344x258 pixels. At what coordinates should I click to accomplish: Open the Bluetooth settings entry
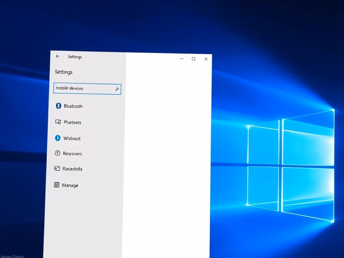point(73,106)
